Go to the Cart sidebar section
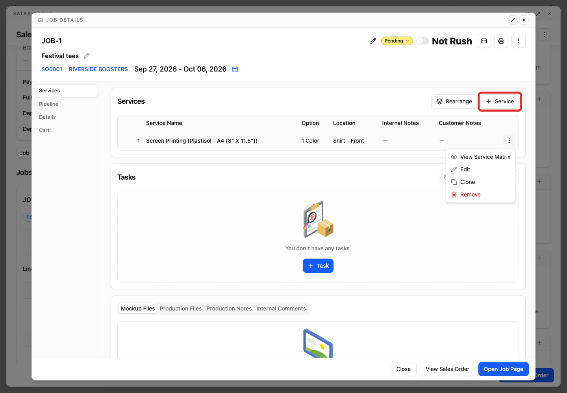 [66, 130]
